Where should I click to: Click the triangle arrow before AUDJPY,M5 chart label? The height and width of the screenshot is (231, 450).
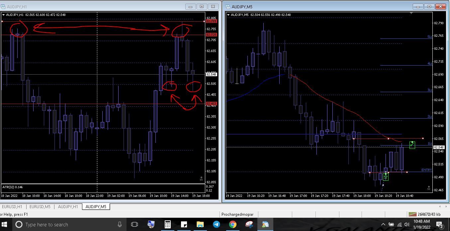point(228,15)
